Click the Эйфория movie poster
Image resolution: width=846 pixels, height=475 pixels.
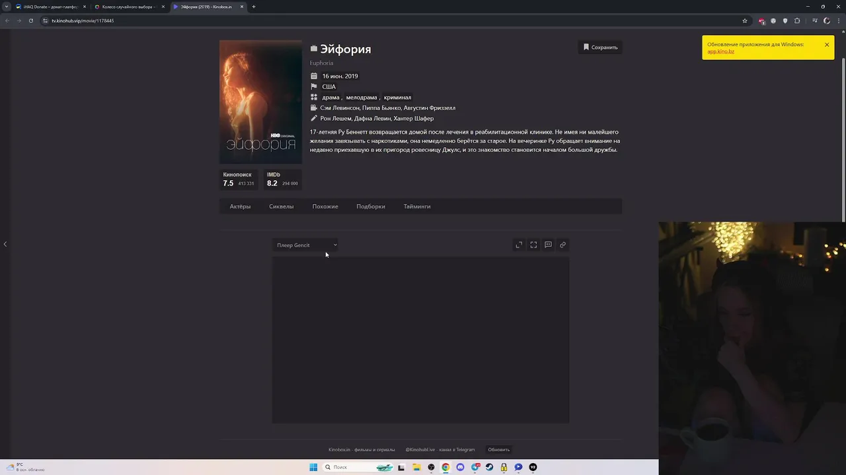click(x=260, y=102)
